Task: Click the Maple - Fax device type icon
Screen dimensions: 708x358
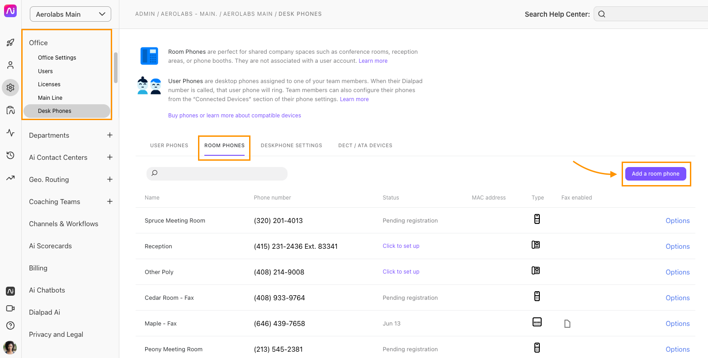Action: pyautogui.click(x=537, y=322)
